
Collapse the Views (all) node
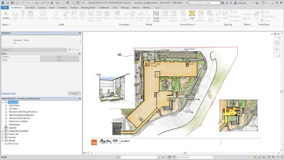point(3,102)
